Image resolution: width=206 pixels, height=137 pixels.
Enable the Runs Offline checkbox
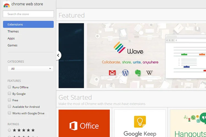click(9, 87)
